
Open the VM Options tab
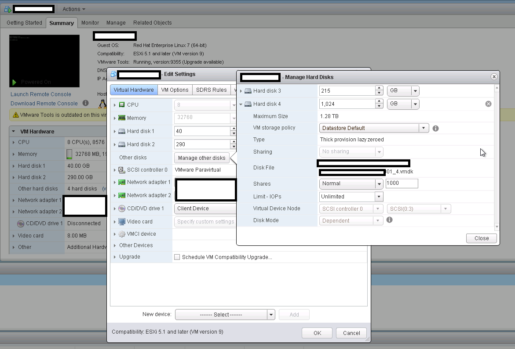[175, 90]
